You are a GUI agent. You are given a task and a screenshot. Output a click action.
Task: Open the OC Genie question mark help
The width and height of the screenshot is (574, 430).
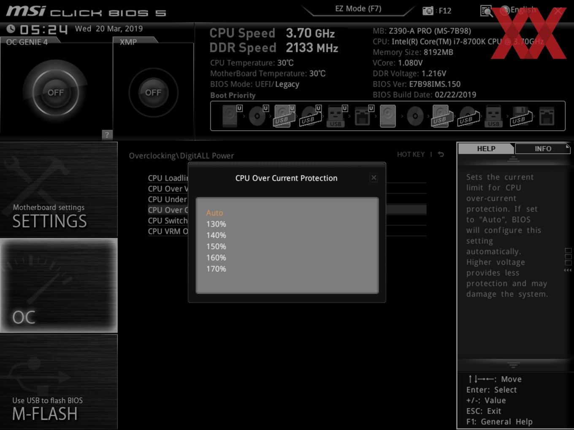coord(107,134)
